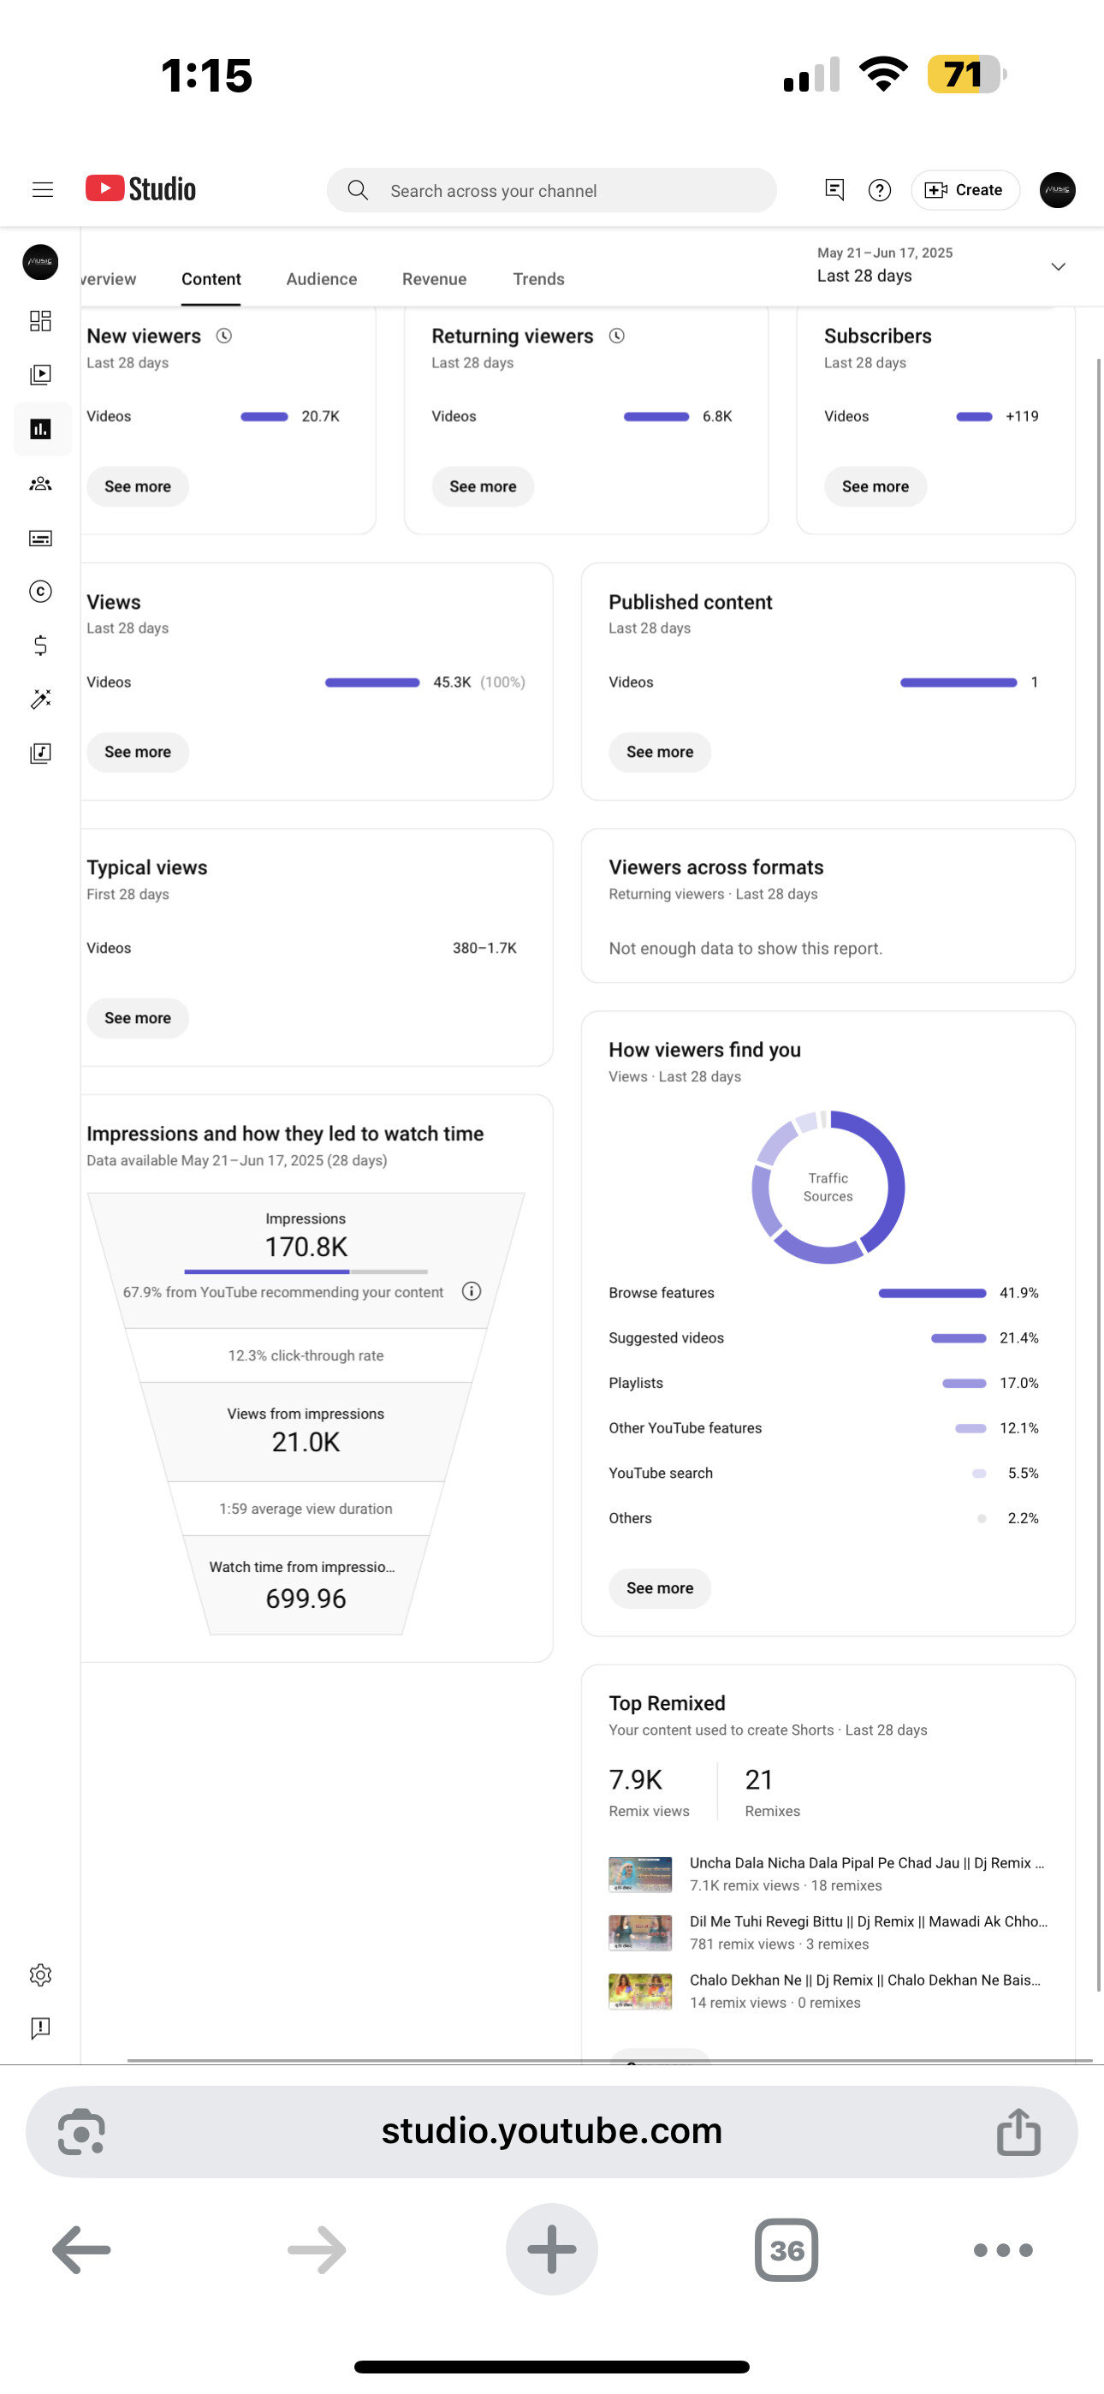Open Dashboard from the sidebar

coord(40,322)
